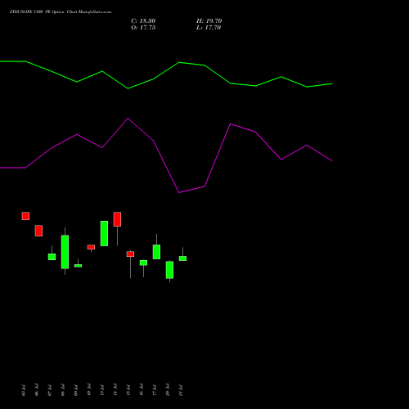Click the high value H: 19.70

(209, 21)
